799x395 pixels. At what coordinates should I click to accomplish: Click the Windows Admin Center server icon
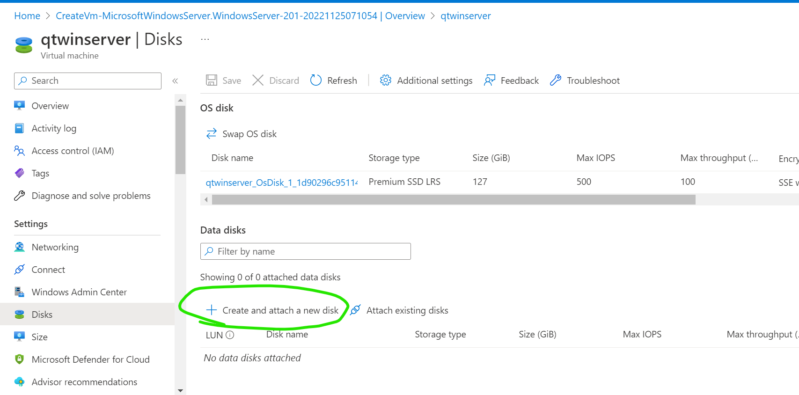click(x=19, y=292)
